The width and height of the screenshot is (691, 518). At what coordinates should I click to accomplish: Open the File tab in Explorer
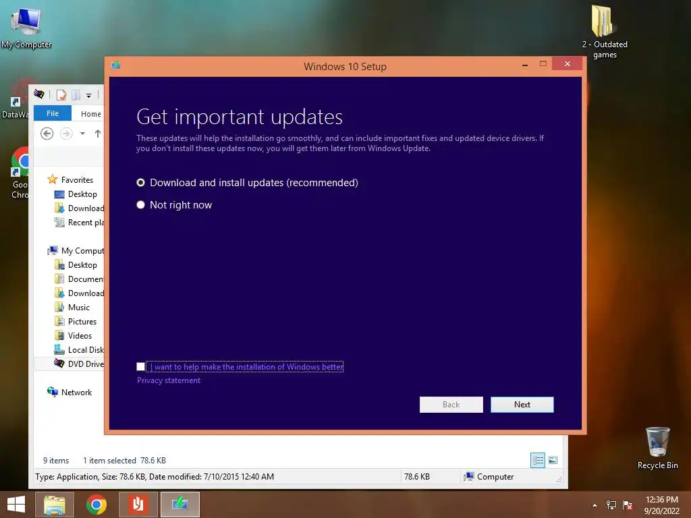[x=53, y=113]
